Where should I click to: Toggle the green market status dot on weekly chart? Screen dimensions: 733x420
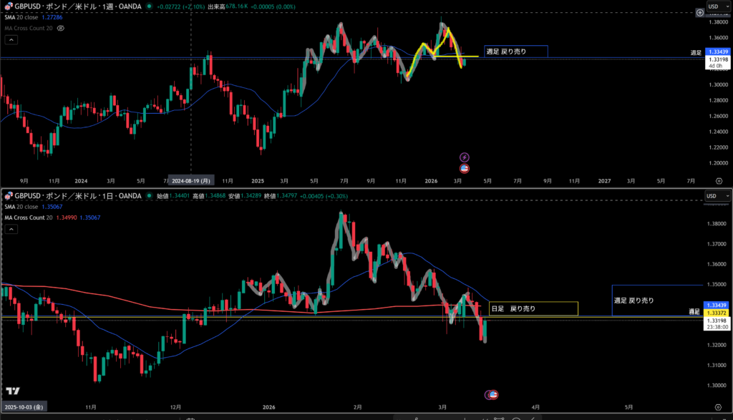click(148, 6)
